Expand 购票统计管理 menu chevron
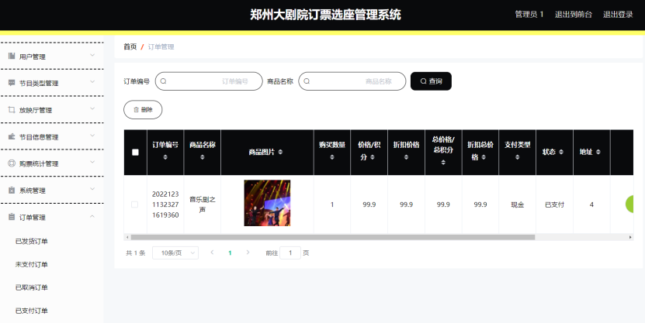 point(92,162)
